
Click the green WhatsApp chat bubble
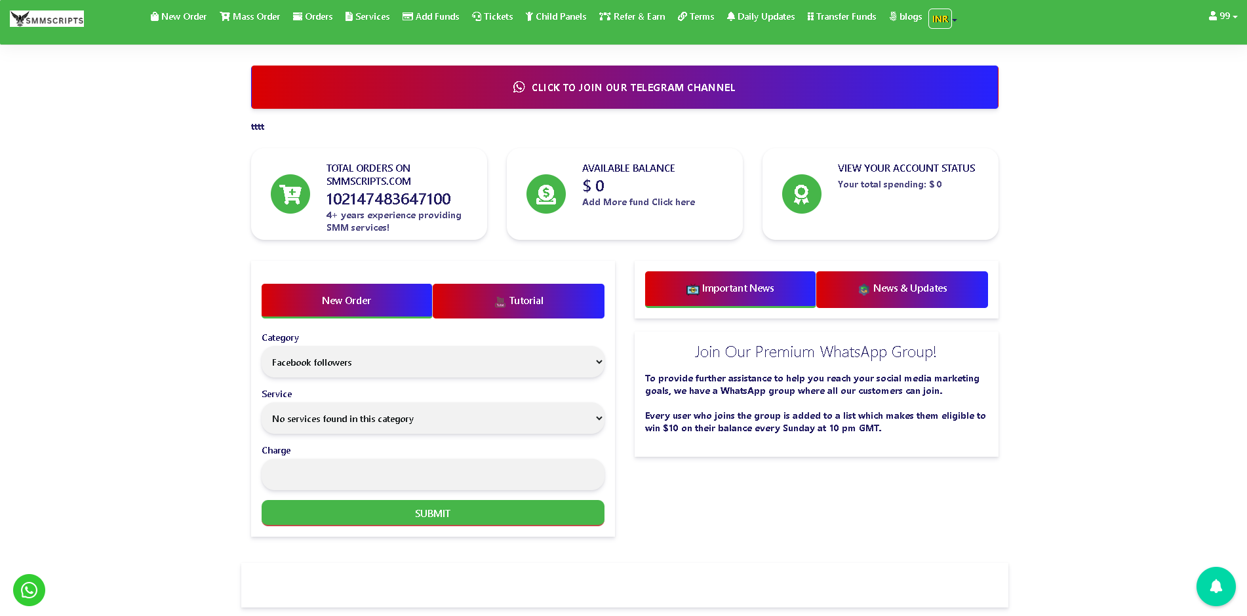pyautogui.click(x=29, y=590)
